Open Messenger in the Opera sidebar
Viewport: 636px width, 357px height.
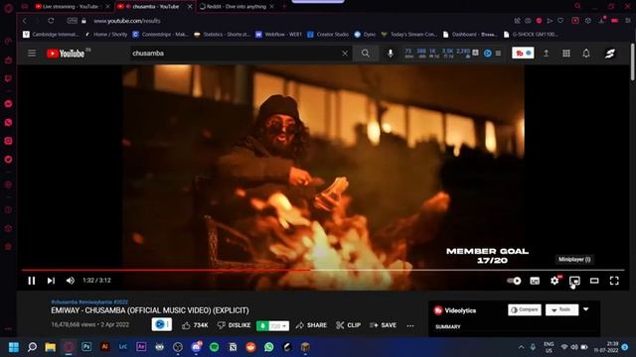click(8, 104)
